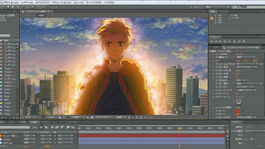
Task: Click the title/action safe grid icon
Action: (x=39, y=117)
